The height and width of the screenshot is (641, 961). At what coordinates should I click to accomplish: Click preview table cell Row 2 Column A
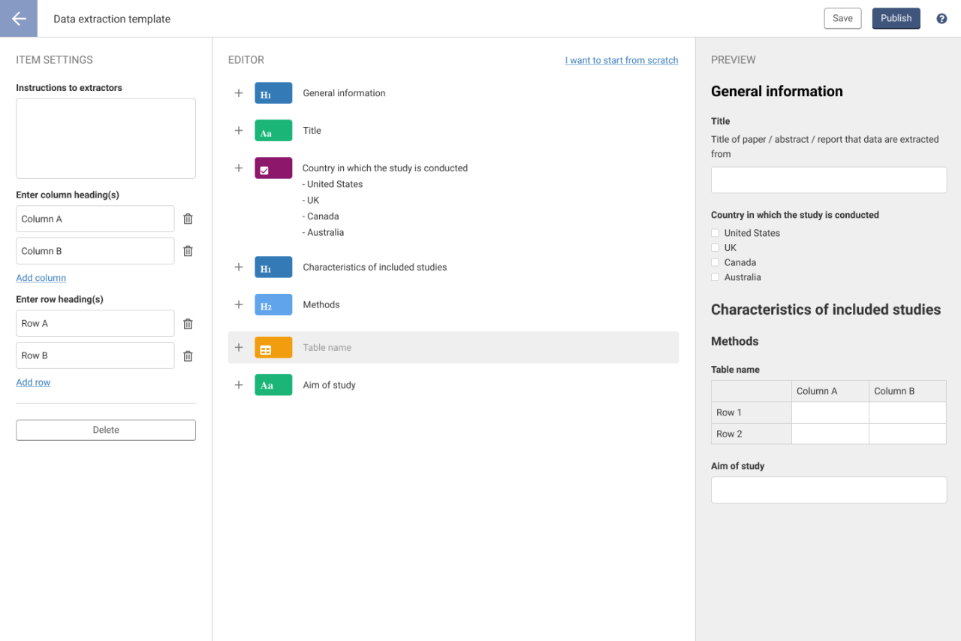[830, 434]
